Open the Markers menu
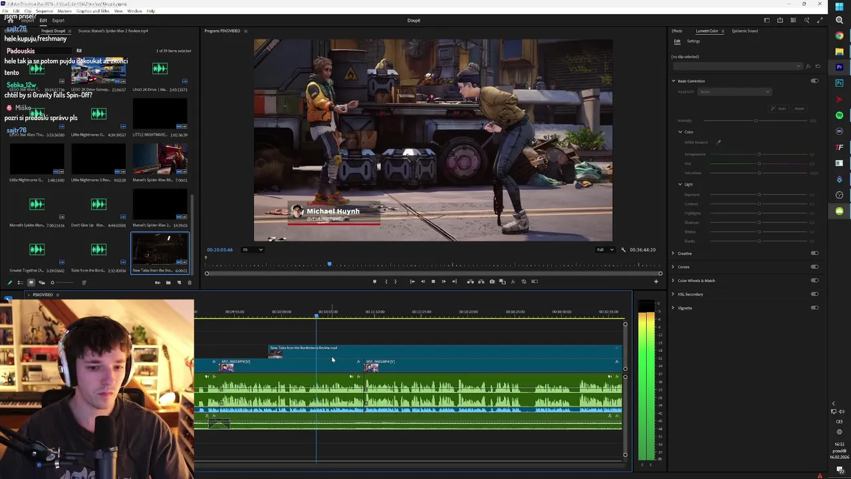This screenshot has width=851, height=479. point(64,11)
